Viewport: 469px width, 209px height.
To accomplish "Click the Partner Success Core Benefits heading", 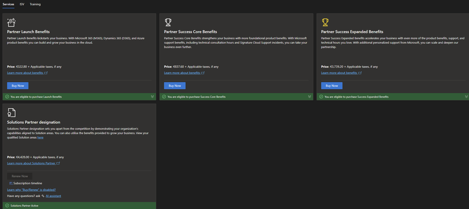I will [x=191, y=32].
